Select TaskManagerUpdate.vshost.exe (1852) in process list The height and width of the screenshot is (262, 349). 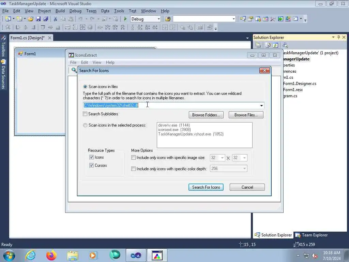point(191,134)
